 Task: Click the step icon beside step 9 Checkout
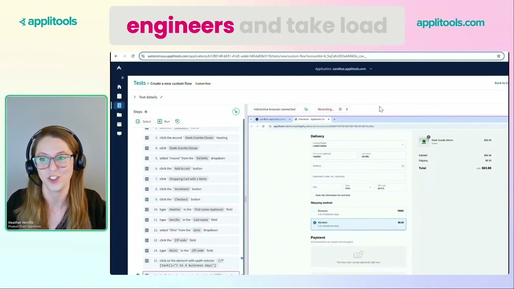(x=147, y=199)
